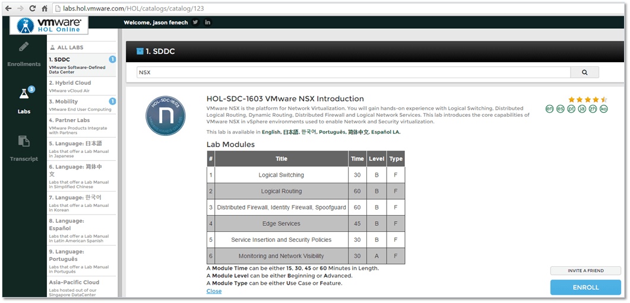Click the Mobility catalog badge count
Viewport: 630px width, 303px height.
click(x=112, y=101)
